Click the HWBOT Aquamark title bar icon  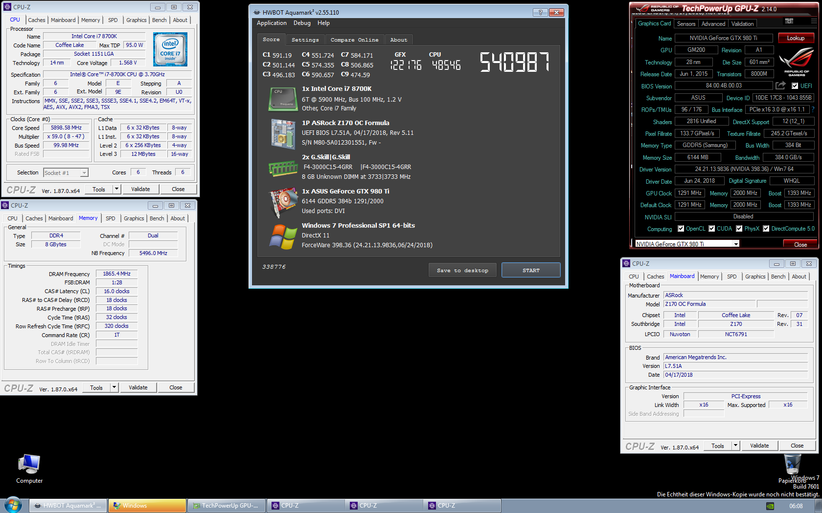pos(257,12)
